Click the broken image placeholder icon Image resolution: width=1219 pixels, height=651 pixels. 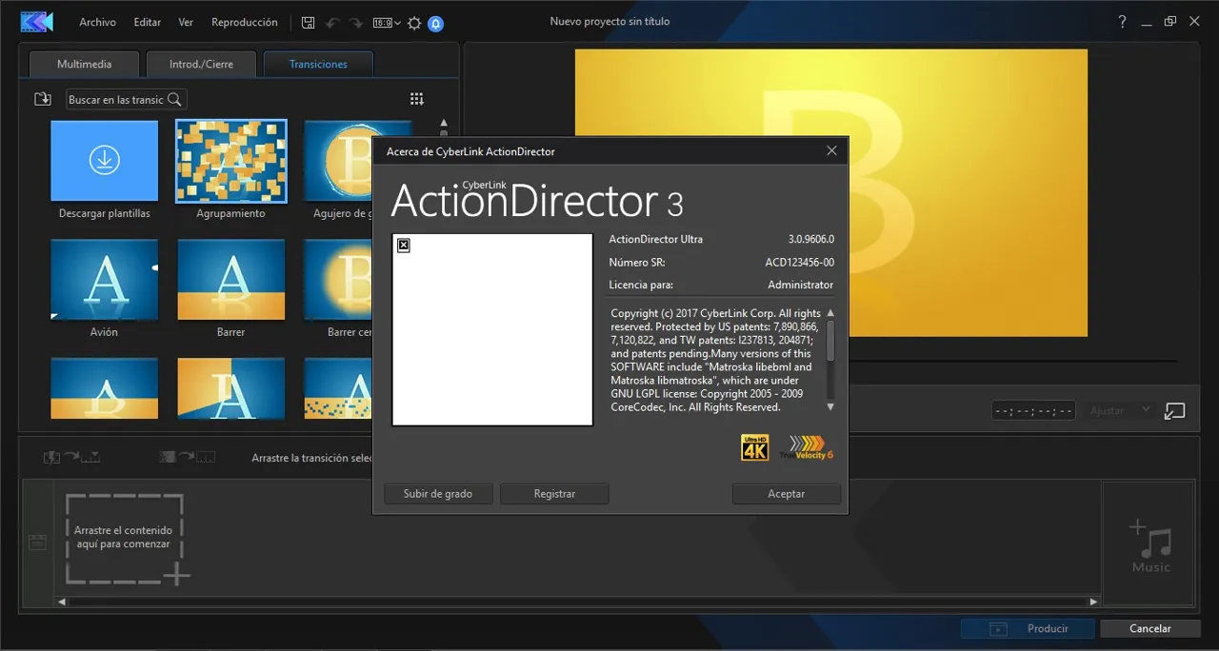click(403, 246)
